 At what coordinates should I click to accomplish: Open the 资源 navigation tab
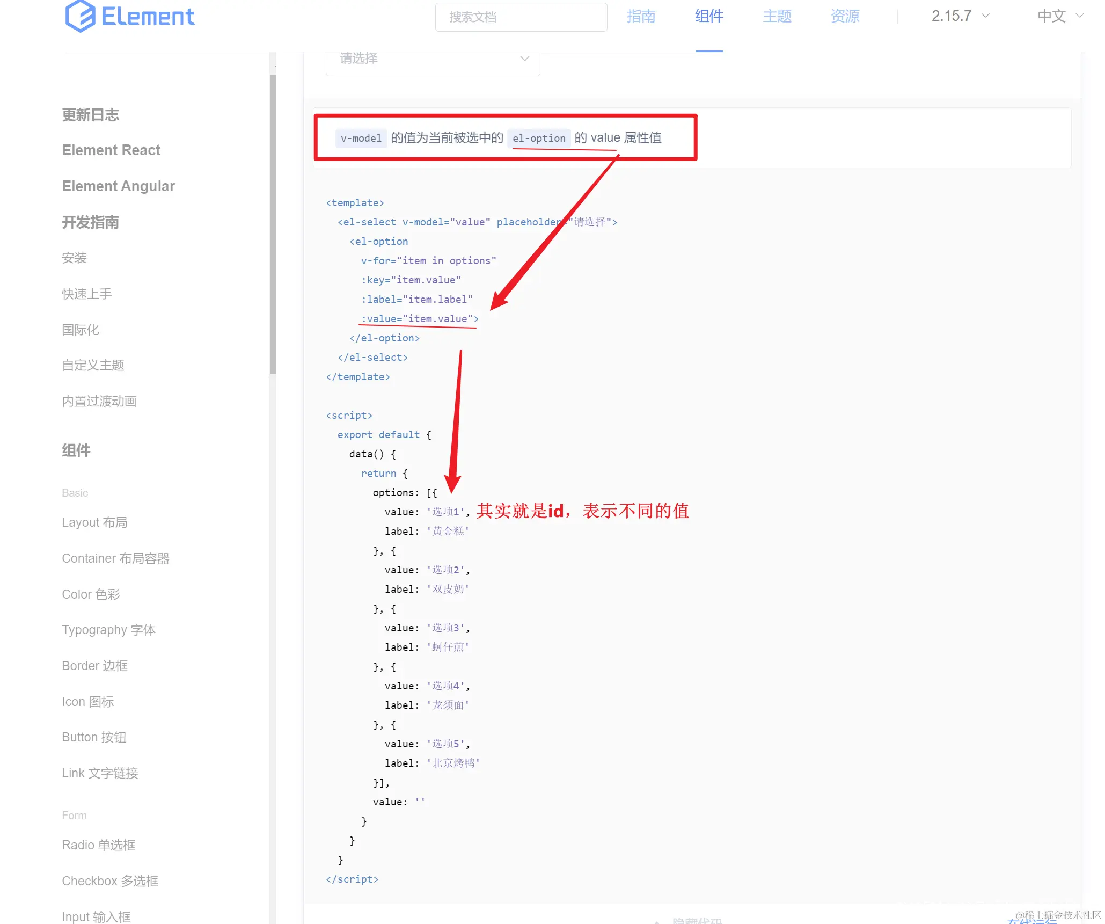click(x=845, y=16)
